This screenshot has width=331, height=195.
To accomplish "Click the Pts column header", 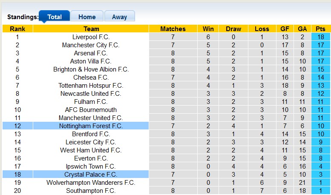I will click(x=321, y=29).
